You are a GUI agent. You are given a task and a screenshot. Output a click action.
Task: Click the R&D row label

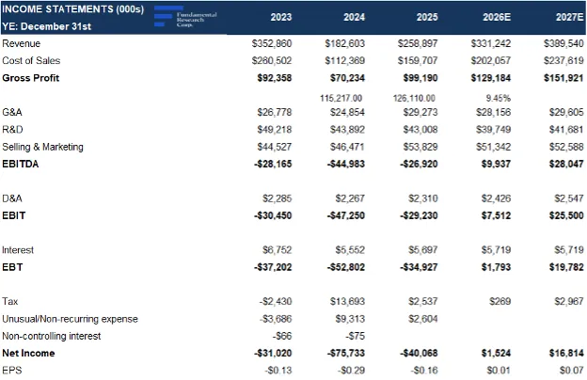point(14,130)
